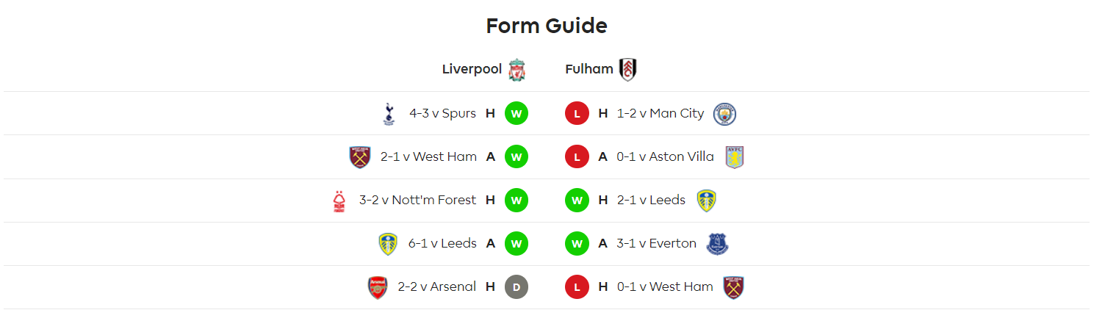The width and height of the screenshot is (1105, 321).
Task: Click the Leeds crest beside Liverpool's 6-1 result
Action: tap(388, 244)
